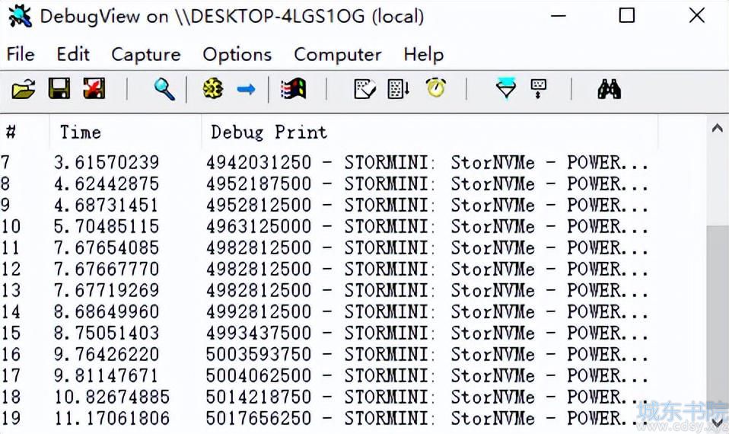Minimize the DebugView window

tap(559, 16)
